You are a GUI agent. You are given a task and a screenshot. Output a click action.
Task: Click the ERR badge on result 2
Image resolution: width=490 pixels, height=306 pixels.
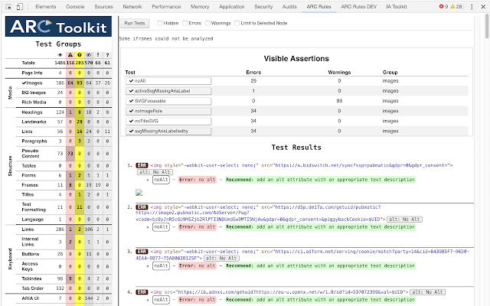click(142, 207)
